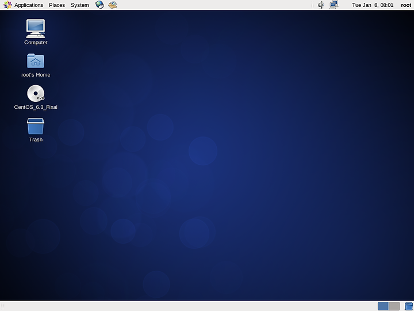Open the text editor notepad launcher icon
Viewport: 414px width, 311px height.
113,5
